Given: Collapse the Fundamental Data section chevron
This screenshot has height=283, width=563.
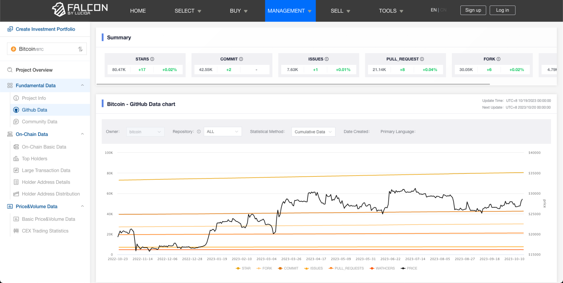Looking at the screenshot, I should coord(82,85).
